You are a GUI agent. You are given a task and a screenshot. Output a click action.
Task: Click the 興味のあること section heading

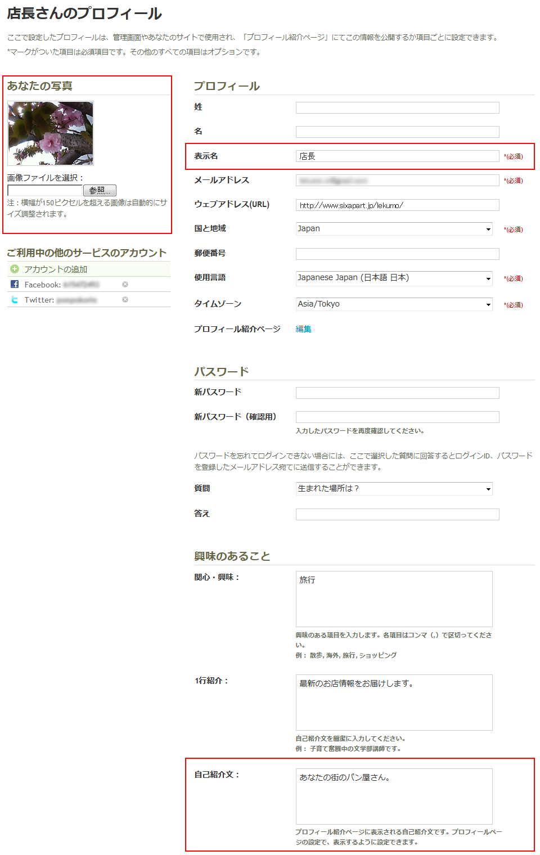[x=232, y=556]
